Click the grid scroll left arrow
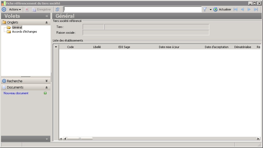The width and height of the screenshot is (263, 148). 65,139
